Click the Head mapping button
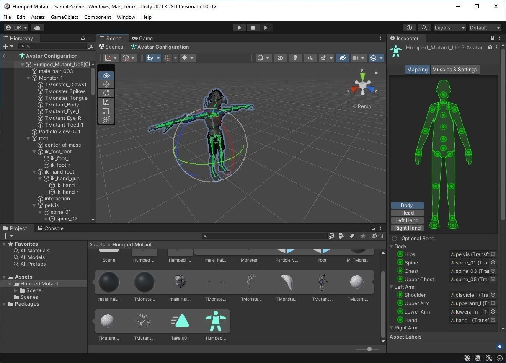The width and height of the screenshot is (506, 363). click(407, 213)
